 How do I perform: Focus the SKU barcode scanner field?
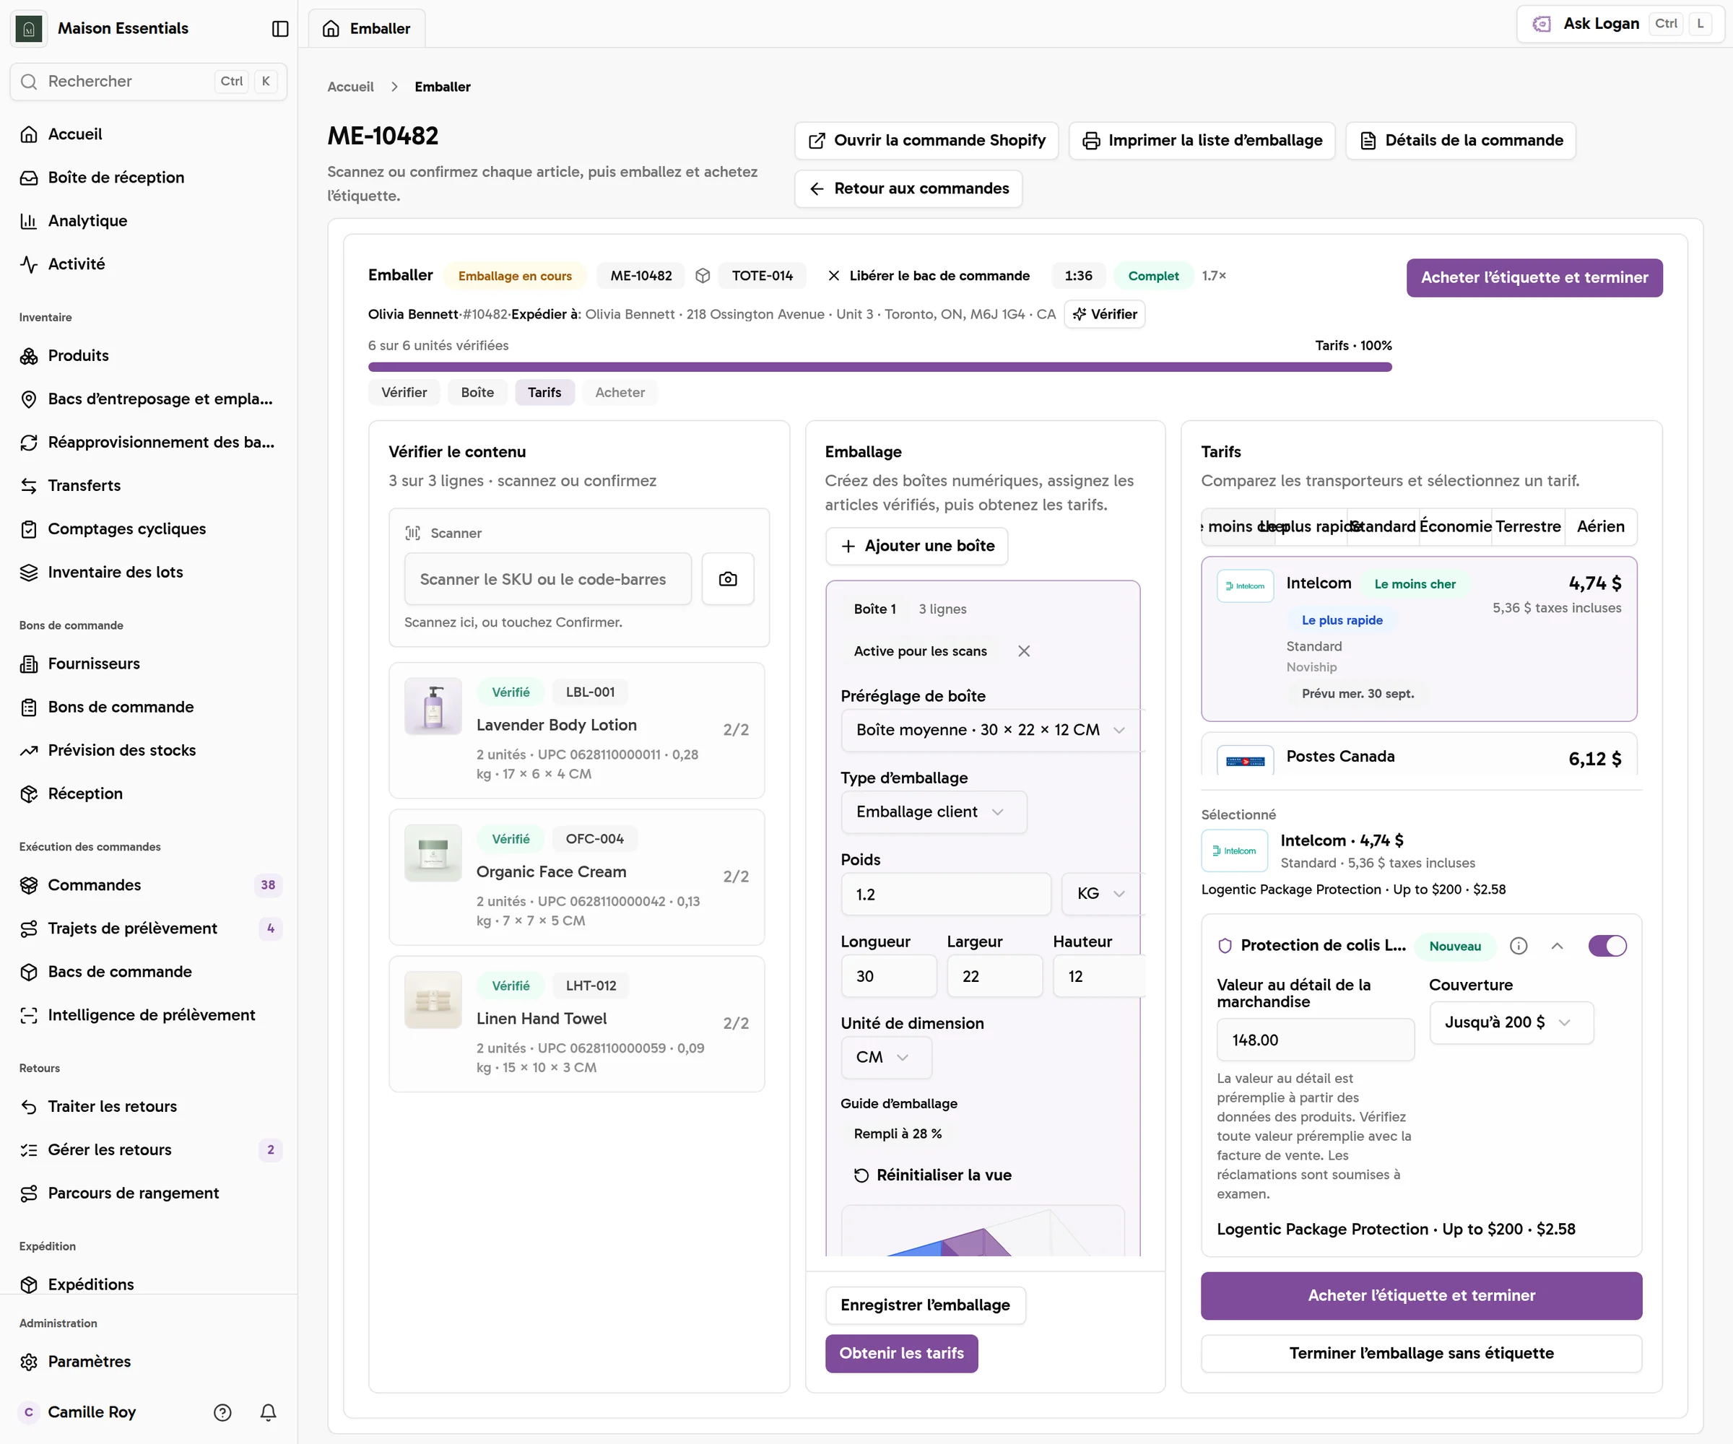pos(547,579)
